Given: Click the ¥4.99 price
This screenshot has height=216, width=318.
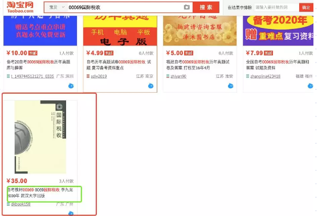Looking at the screenshot, I should tap(95, 53).
